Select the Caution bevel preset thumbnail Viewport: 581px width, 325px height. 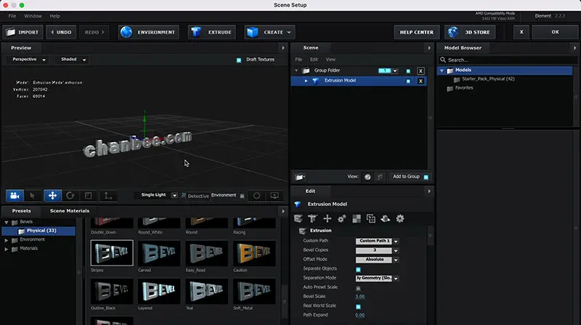click(x=254, y=253)
